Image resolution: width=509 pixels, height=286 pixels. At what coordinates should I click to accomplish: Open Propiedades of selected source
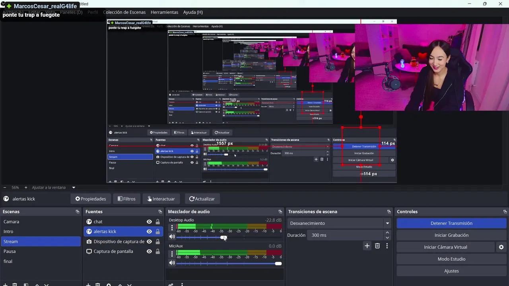[x=91, y=199]
